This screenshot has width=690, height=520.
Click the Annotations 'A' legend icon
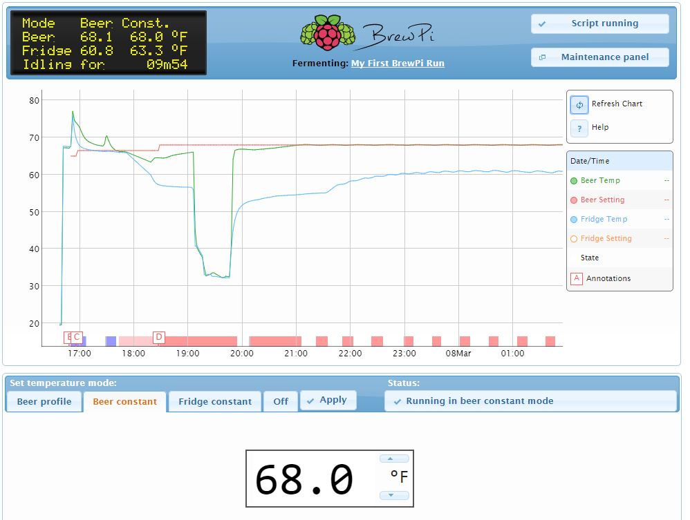(x=577, y=279)
